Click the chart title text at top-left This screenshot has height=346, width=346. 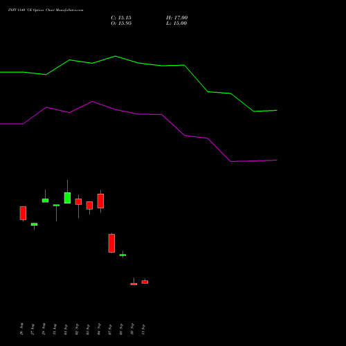point(46,10)
